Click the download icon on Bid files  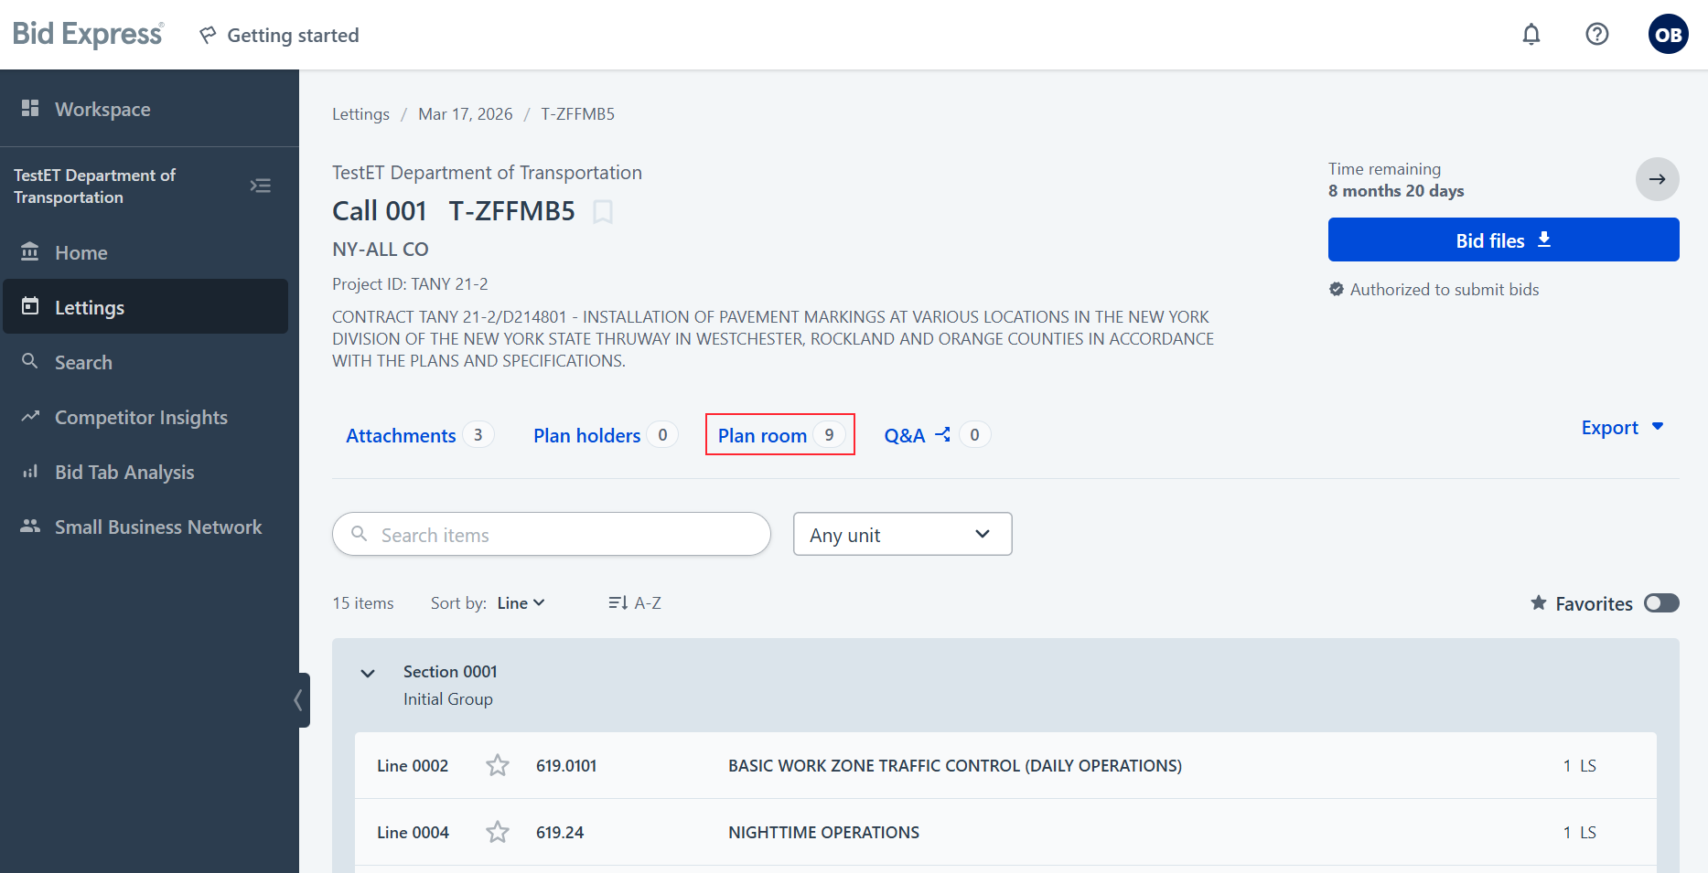click(x=1544, y=240)
